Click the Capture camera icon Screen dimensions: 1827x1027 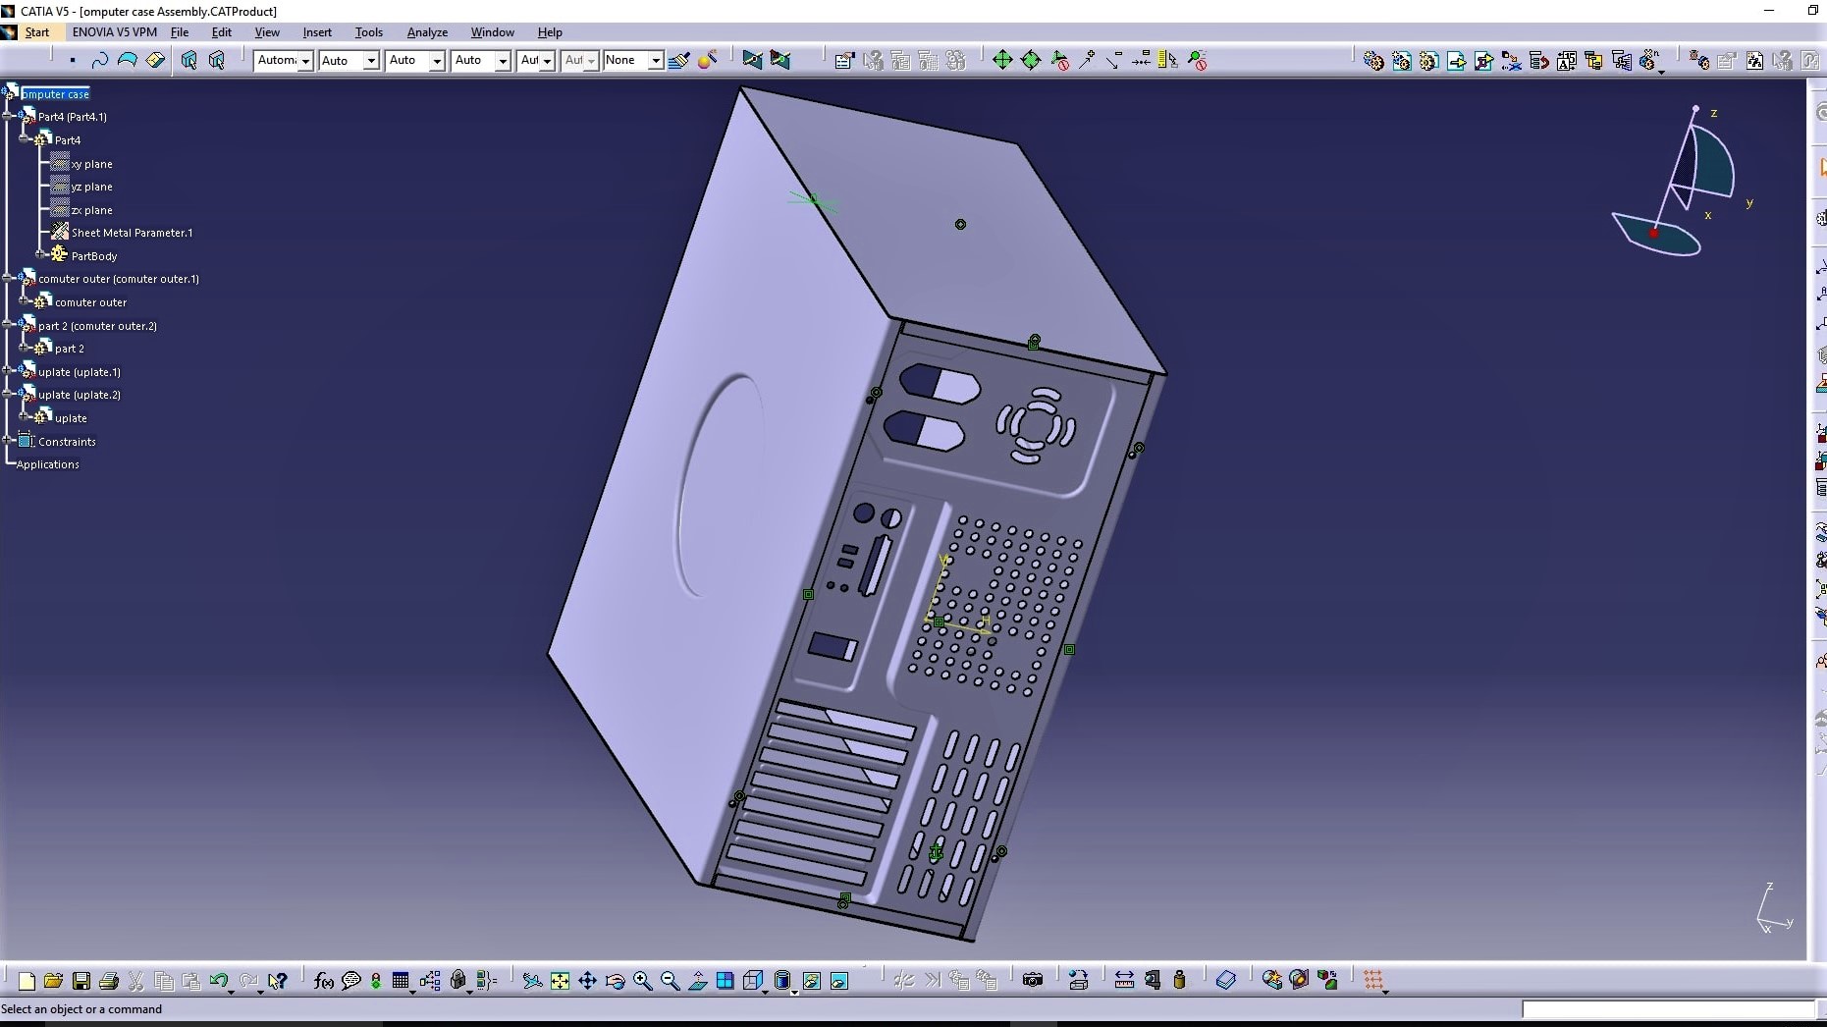[1032, 980]
